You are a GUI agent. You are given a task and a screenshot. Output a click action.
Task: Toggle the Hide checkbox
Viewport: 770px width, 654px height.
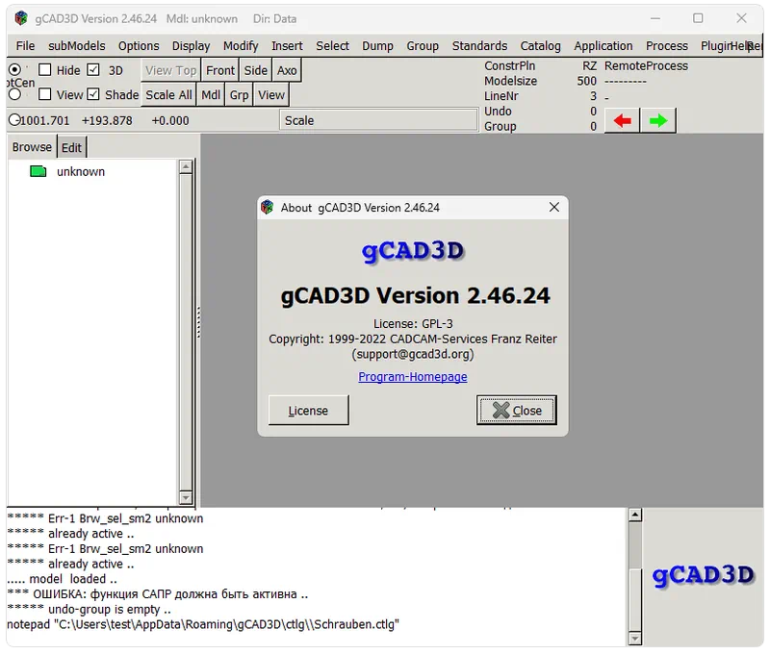click(x=44, y=69)
